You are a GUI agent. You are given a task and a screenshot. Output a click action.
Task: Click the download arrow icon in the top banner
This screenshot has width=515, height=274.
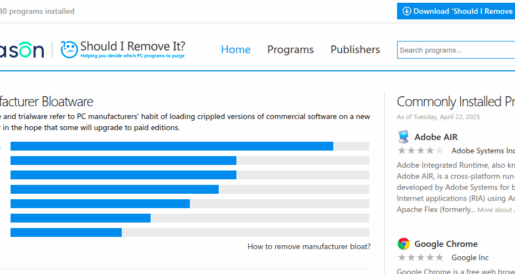point(406,11)
